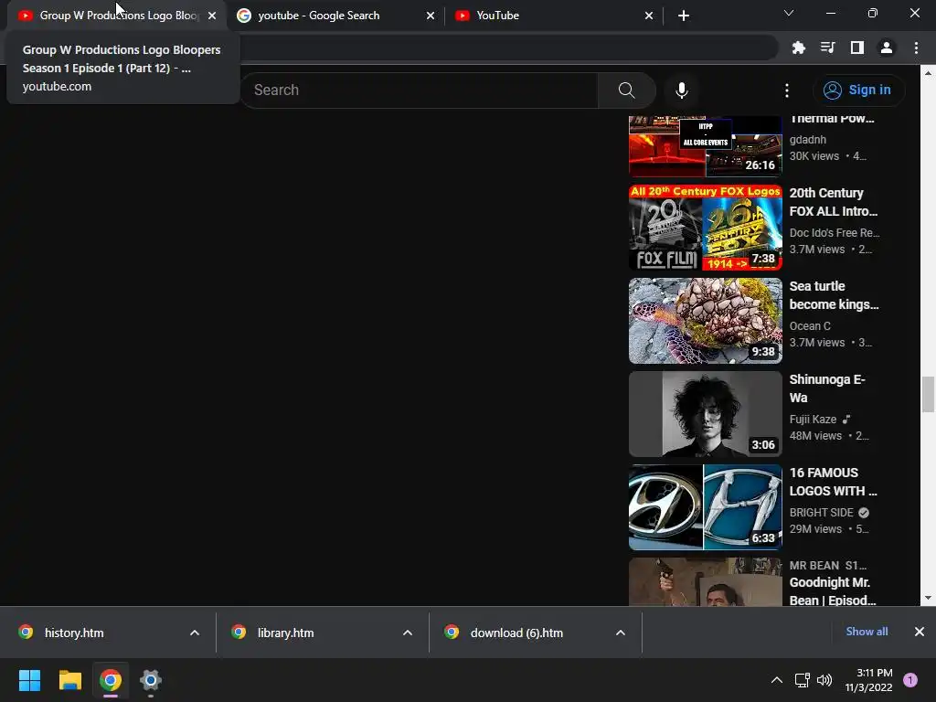Click channel name 'gdadnh'

(x=808, y=140)
